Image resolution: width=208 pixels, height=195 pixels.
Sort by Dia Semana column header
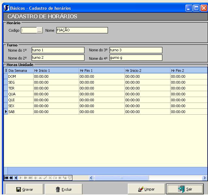(x=20, y=70)
